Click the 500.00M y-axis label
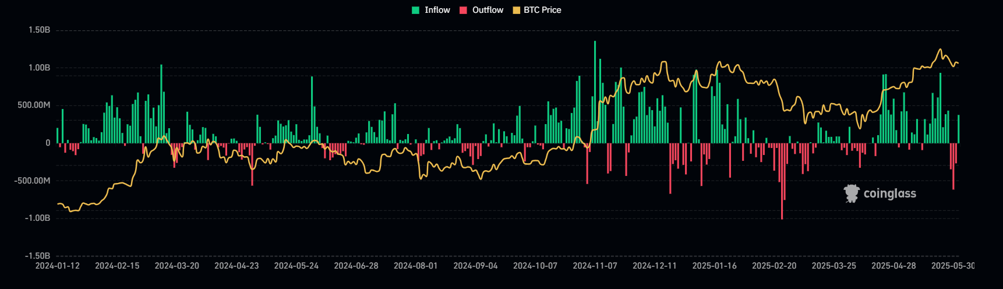This screenshot has height=289, width=1003. 34,105
